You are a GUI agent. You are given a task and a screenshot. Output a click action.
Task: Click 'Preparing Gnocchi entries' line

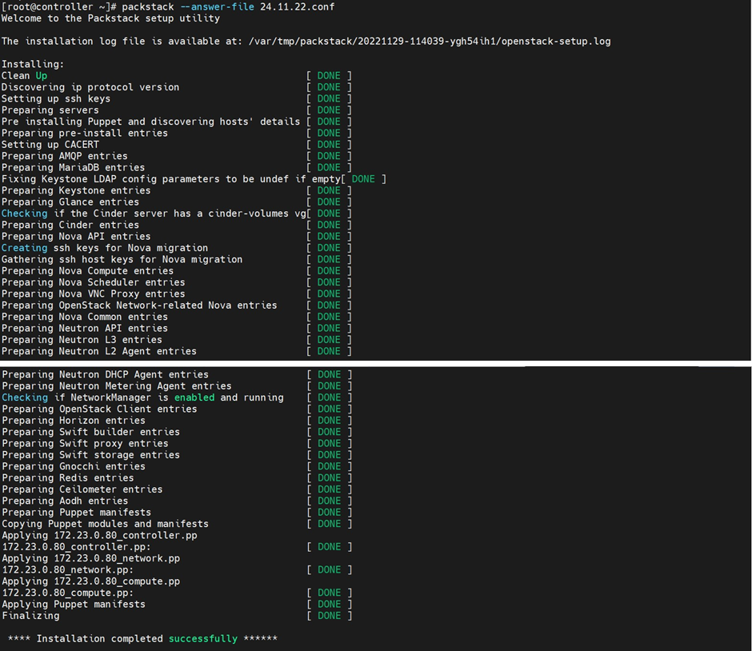(74, 467)
